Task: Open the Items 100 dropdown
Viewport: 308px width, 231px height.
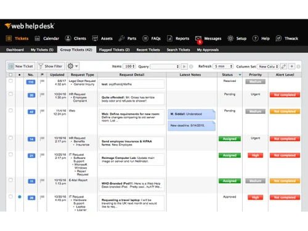Action: pos(129,67)
